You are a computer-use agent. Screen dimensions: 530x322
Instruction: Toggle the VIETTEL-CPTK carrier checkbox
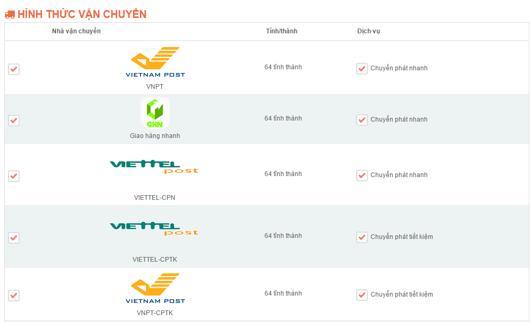pyautogui.click(x=14, y=238)
